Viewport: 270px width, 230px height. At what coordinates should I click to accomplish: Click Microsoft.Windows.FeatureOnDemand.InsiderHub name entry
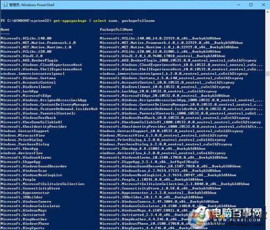point(49,109)
